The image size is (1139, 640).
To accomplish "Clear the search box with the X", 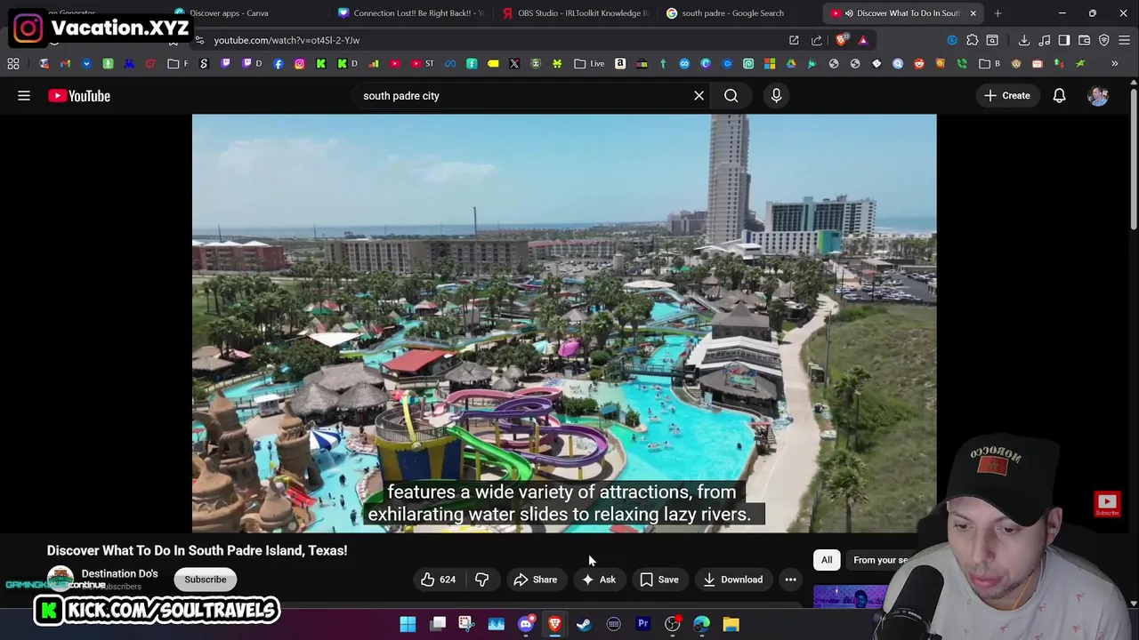I will (x=699, y=95).
